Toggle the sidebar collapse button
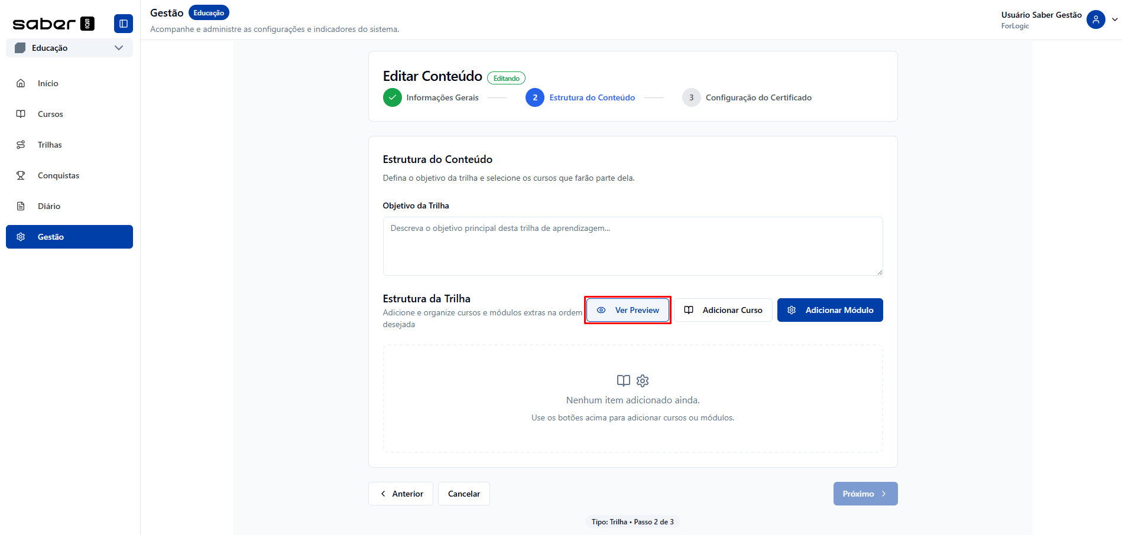This screenshot has width=1122, height=535. coord(123,24)
